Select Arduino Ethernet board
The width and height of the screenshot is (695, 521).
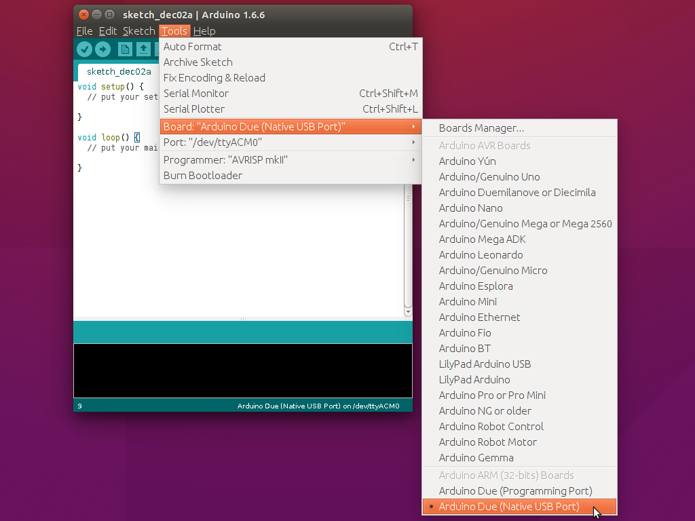519,317
